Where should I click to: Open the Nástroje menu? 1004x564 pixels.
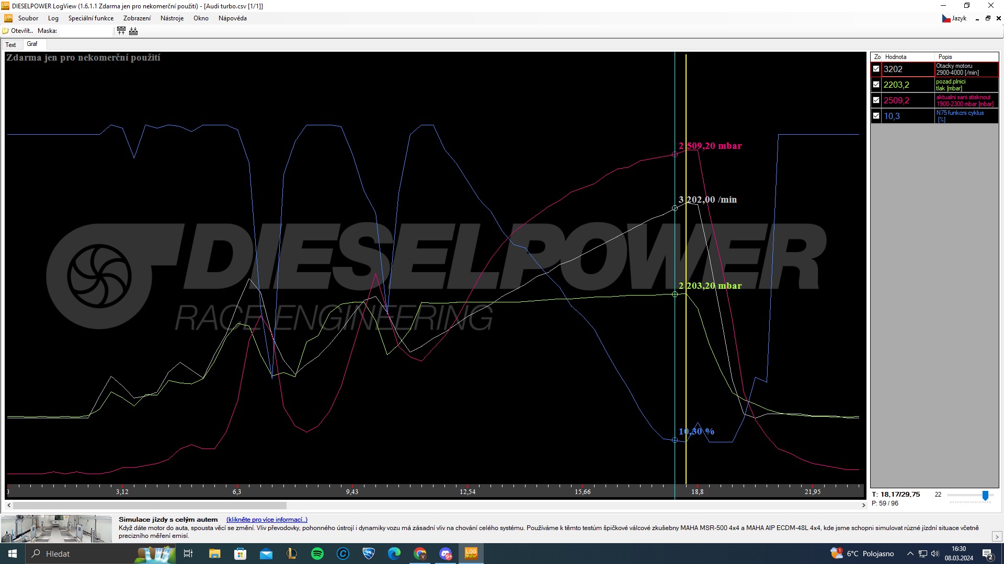click(x=172, y=18)
